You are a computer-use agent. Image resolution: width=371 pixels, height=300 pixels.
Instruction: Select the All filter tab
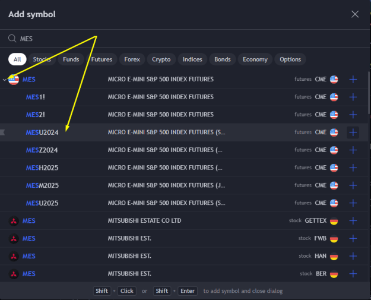[17, 59]
